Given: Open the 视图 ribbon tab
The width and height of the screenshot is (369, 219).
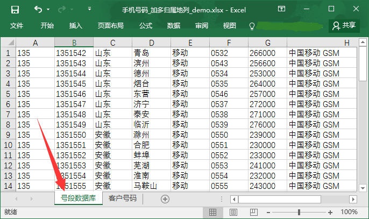Looking at the screenshot, I should tap(230, 25).
